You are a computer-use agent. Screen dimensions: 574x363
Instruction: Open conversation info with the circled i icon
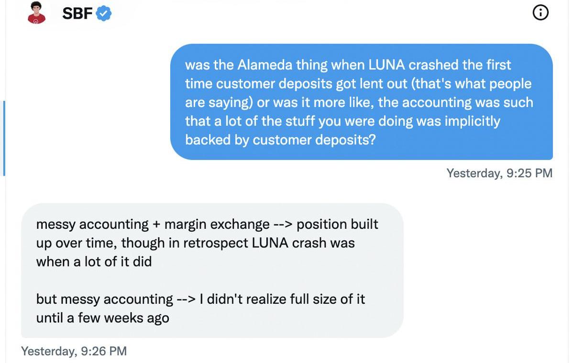click(x=540, y=13)
